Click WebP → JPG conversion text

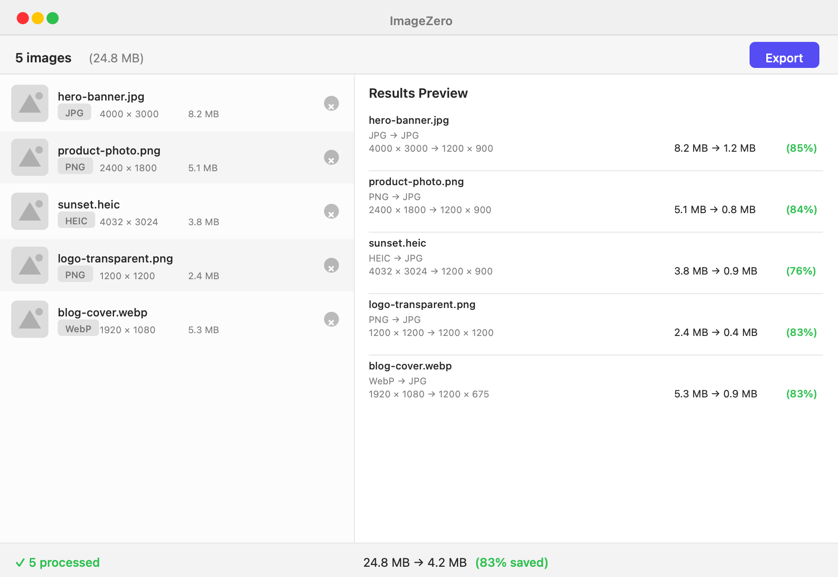[398, 381]
